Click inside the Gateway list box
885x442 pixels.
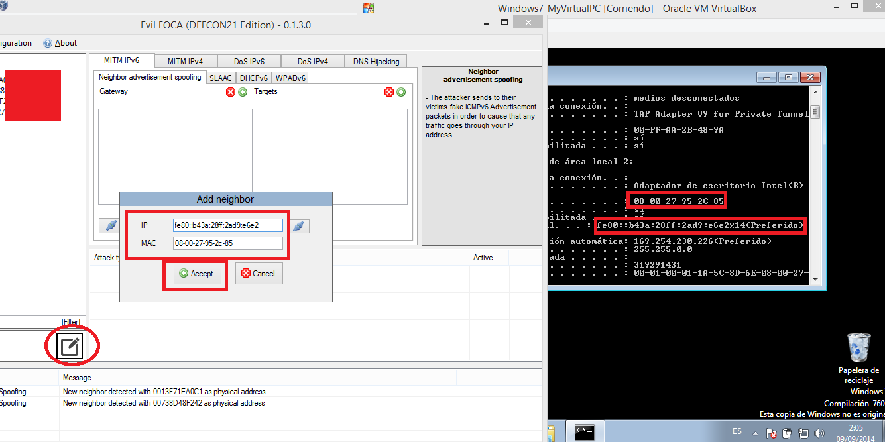(174, 156)
